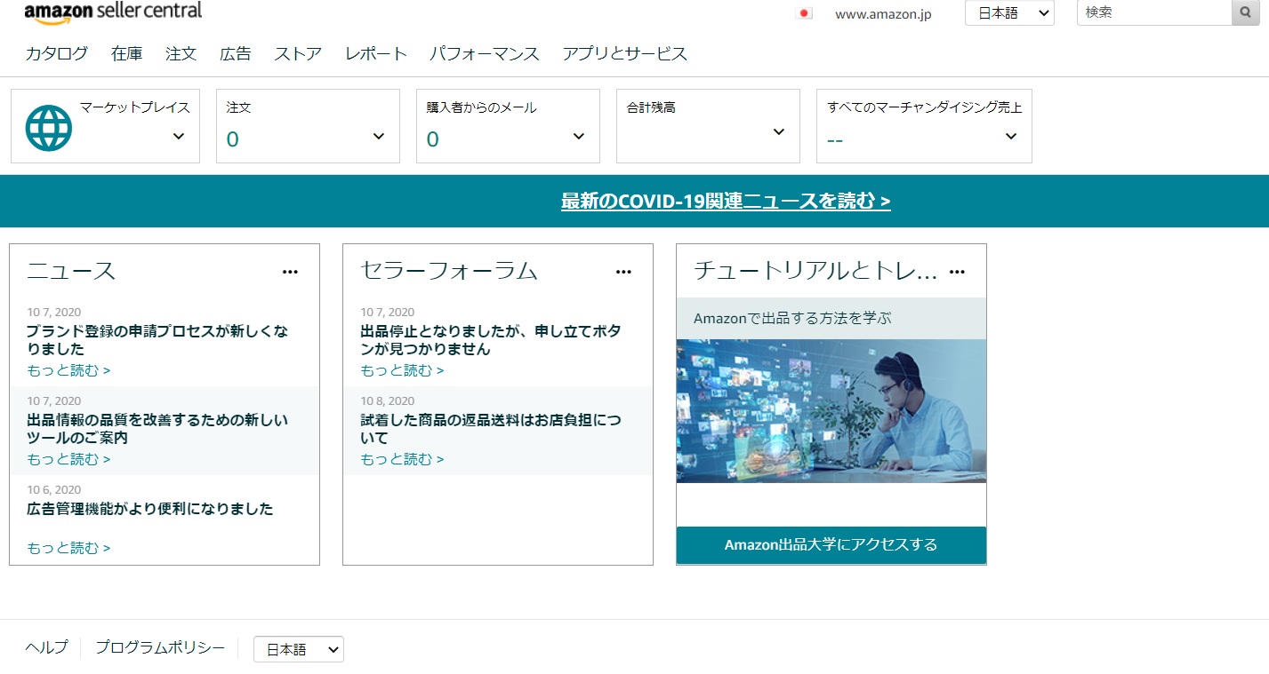Open the 在庫 menu
1269x674 pixels.
click(x=127, y=53)
